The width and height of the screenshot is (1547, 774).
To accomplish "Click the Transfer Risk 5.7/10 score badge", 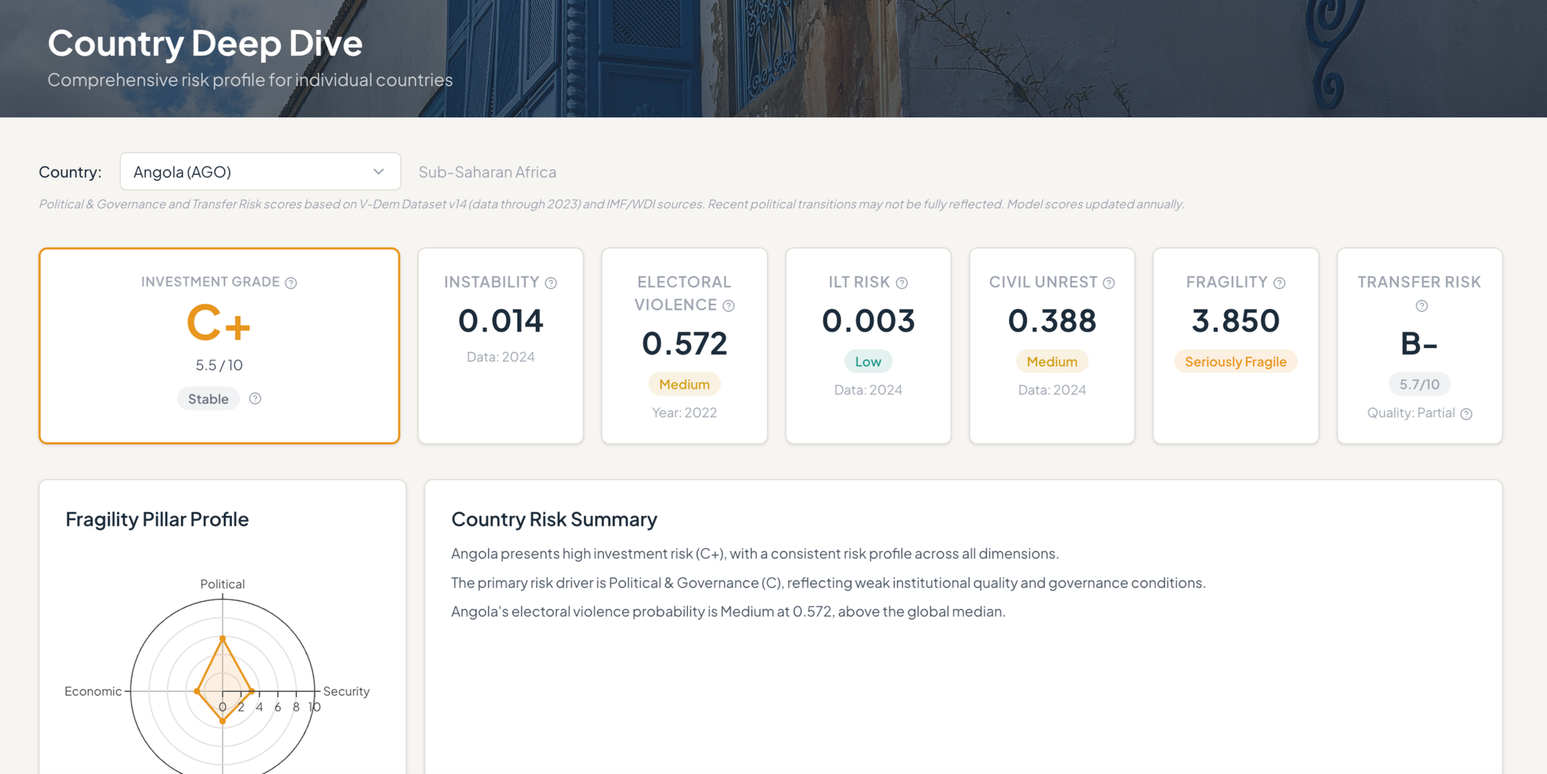I will (1419, 384).
